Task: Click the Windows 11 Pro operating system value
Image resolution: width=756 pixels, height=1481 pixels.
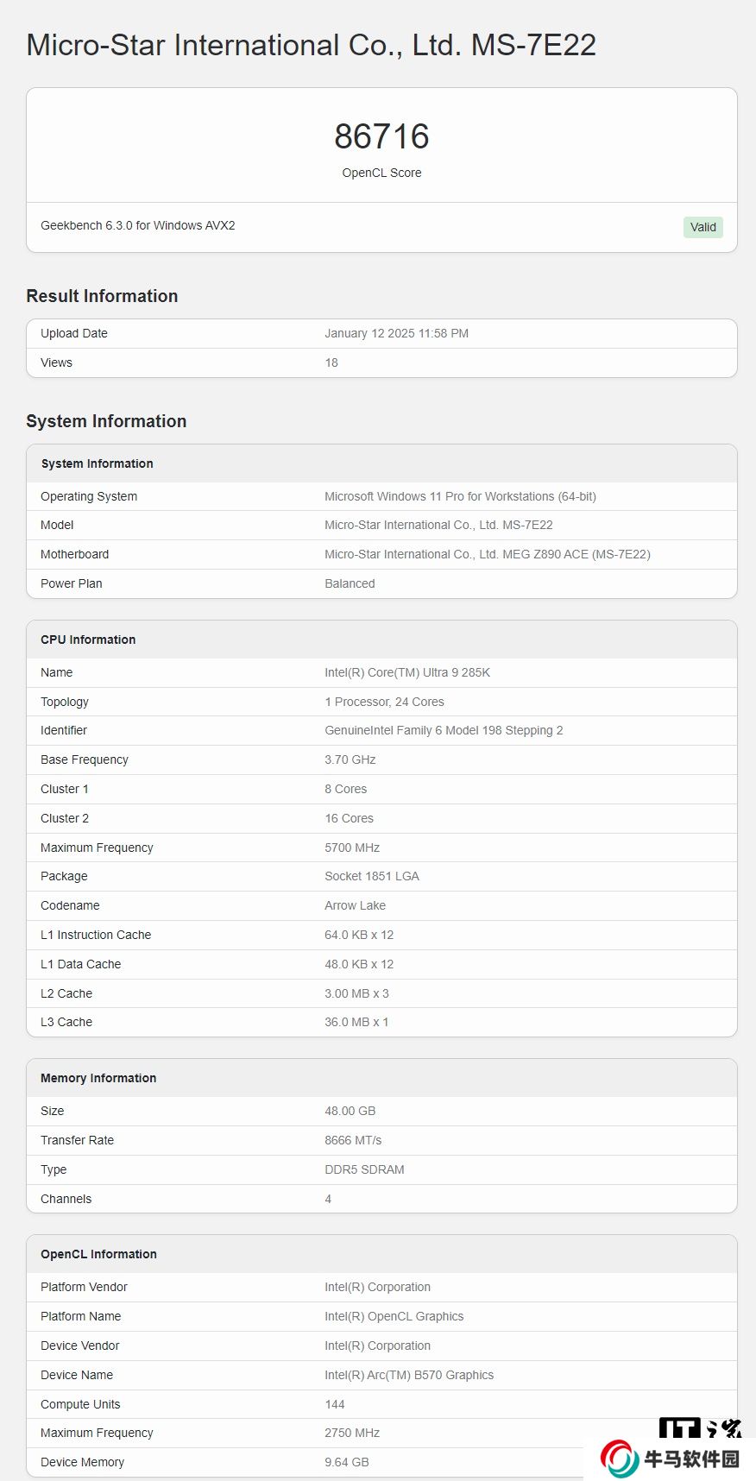Action: tap(460, 496)
